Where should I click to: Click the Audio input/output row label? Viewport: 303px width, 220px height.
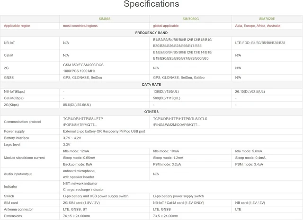pos(18,174)
